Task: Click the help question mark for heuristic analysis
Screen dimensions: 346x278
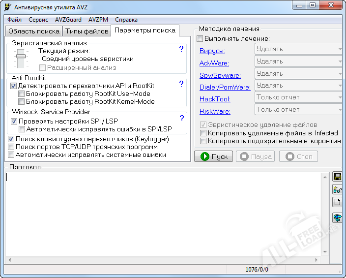Action: (x=181, y=49)
